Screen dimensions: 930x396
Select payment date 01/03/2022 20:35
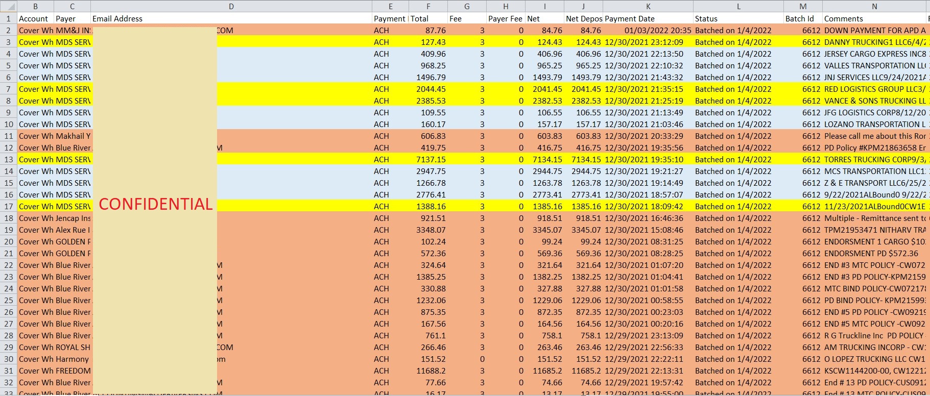pyautogui.click(x=648, y=30)
